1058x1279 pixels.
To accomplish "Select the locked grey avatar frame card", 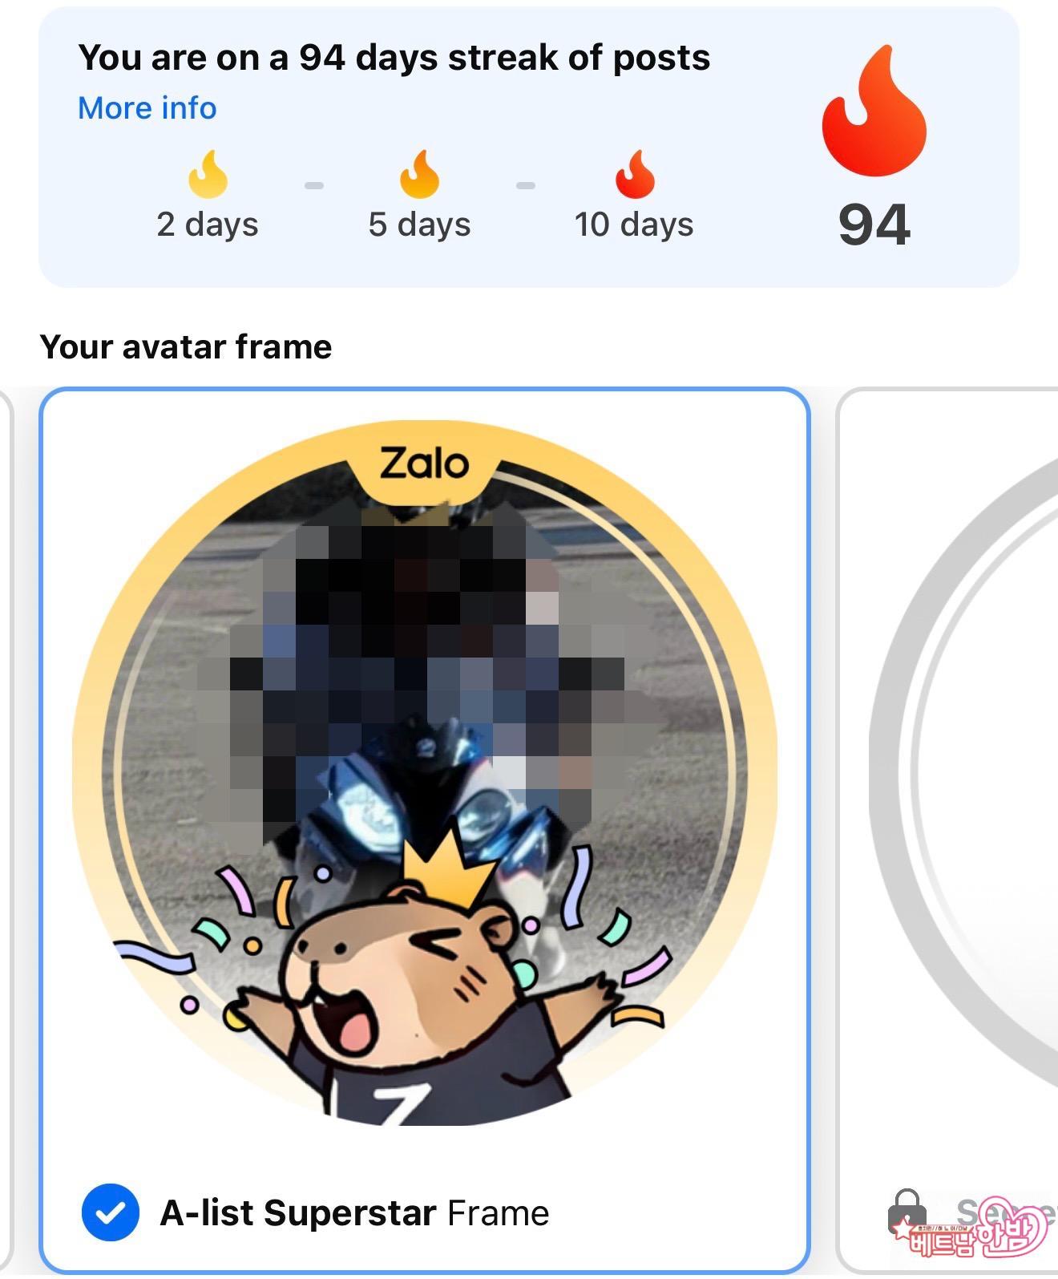I will 947,830.
